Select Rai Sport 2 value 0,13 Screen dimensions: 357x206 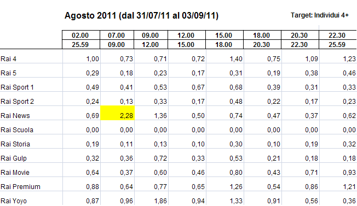click(126, 102)
